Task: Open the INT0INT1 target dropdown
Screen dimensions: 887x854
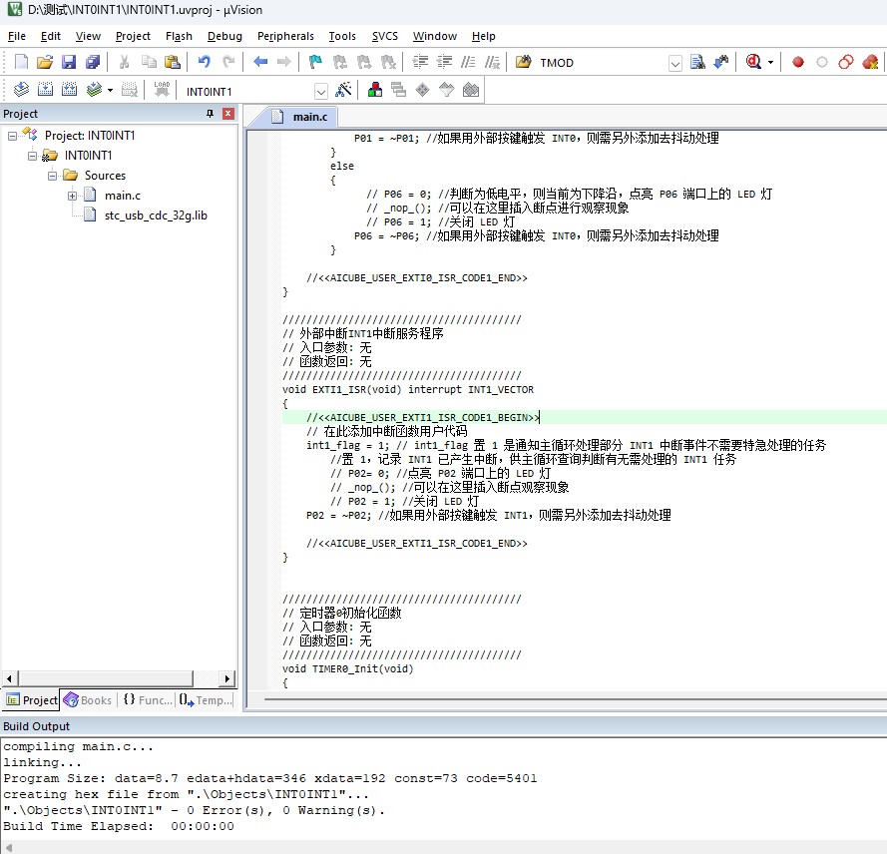Action: [320, 91]
